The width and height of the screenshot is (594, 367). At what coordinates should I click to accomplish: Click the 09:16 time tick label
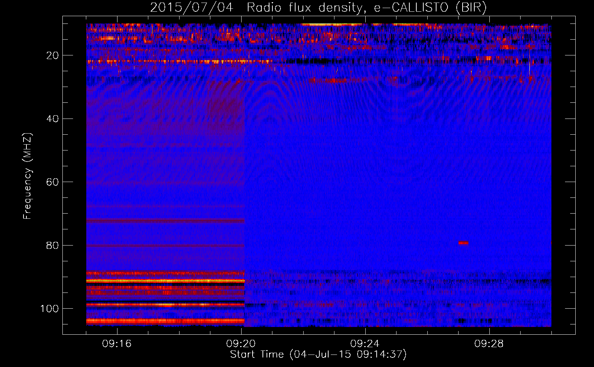[117, 344]
